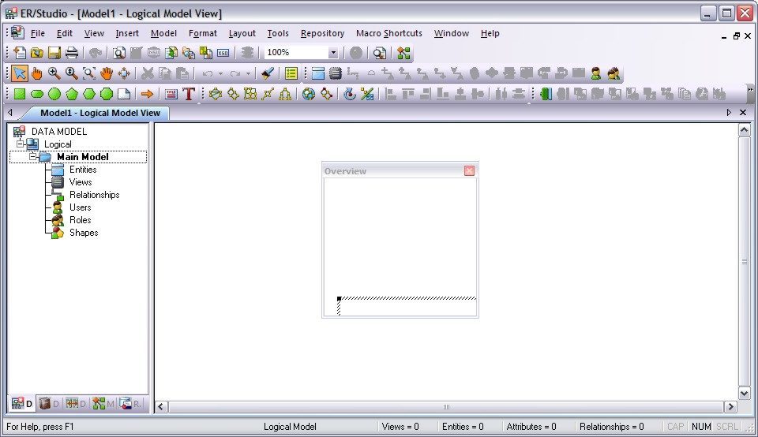The width and height of the screenshot is (758, 437).
Task: Click the Save diskette icon
Action: point(54,53)
